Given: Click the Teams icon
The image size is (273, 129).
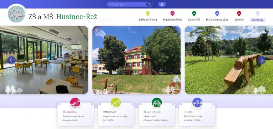Looking at the screenshot, I should coord(197,103).
